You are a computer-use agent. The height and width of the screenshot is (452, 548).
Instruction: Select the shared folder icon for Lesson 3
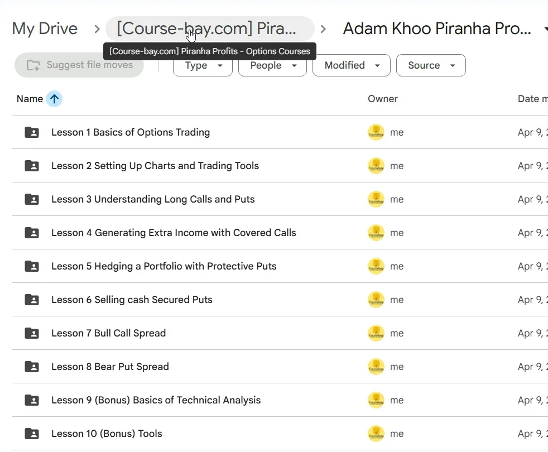(x=32, y=199)
